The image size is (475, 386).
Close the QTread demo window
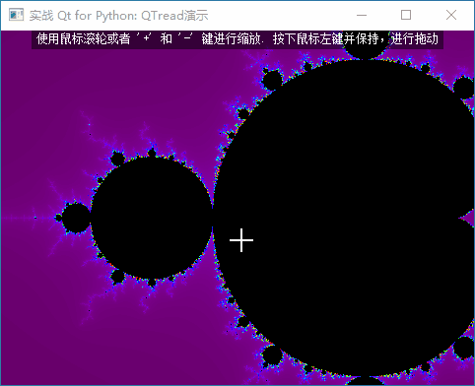pyautogui.click(x=451, y=15)
